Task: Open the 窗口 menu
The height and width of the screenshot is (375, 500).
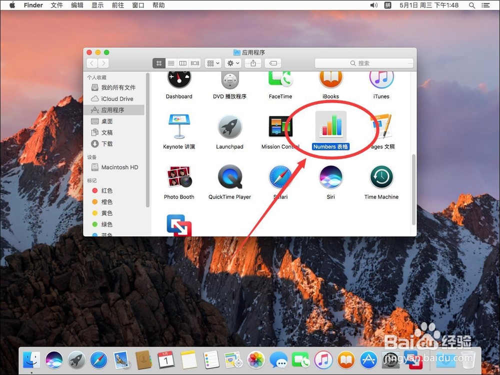Action: (x=138, y=5)
